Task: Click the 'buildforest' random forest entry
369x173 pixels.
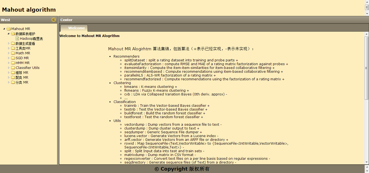Action: tap(165, 113)
